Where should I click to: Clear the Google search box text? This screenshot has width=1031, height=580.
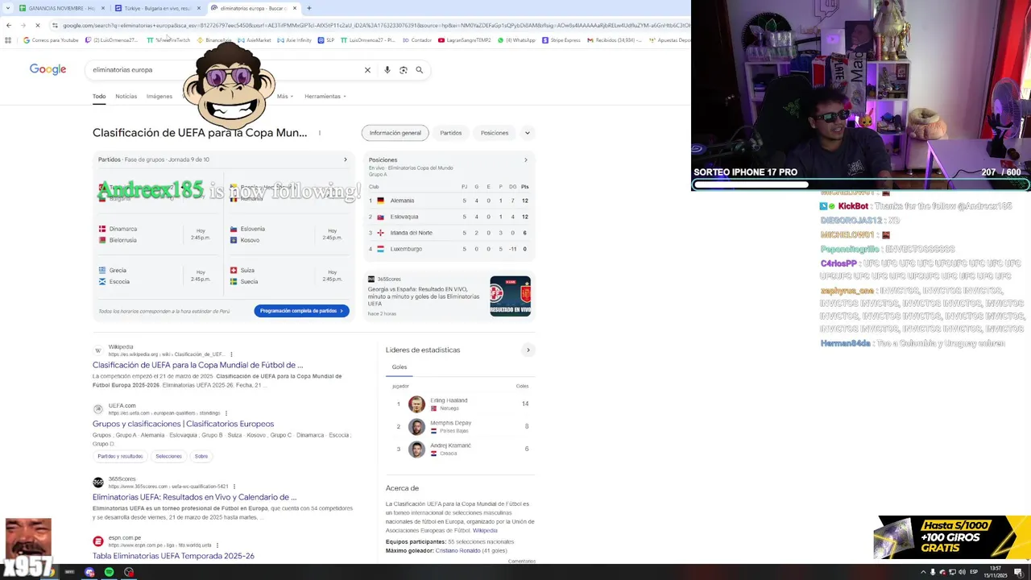(x=367, y=70)
